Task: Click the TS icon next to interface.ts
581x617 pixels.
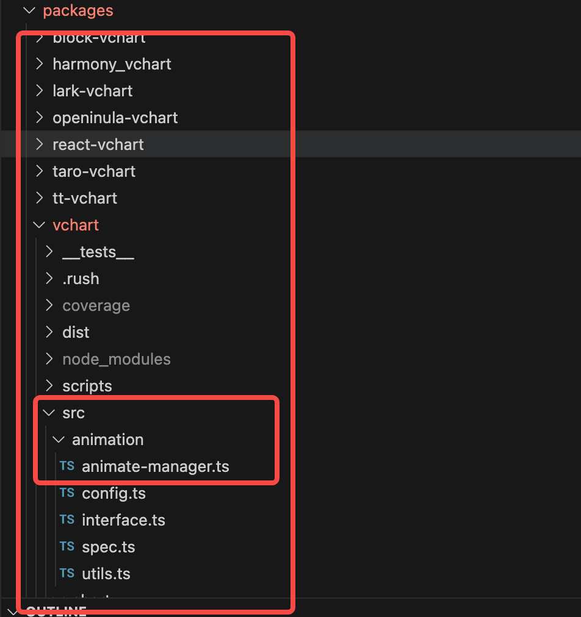Action: (x=67, y=519)
